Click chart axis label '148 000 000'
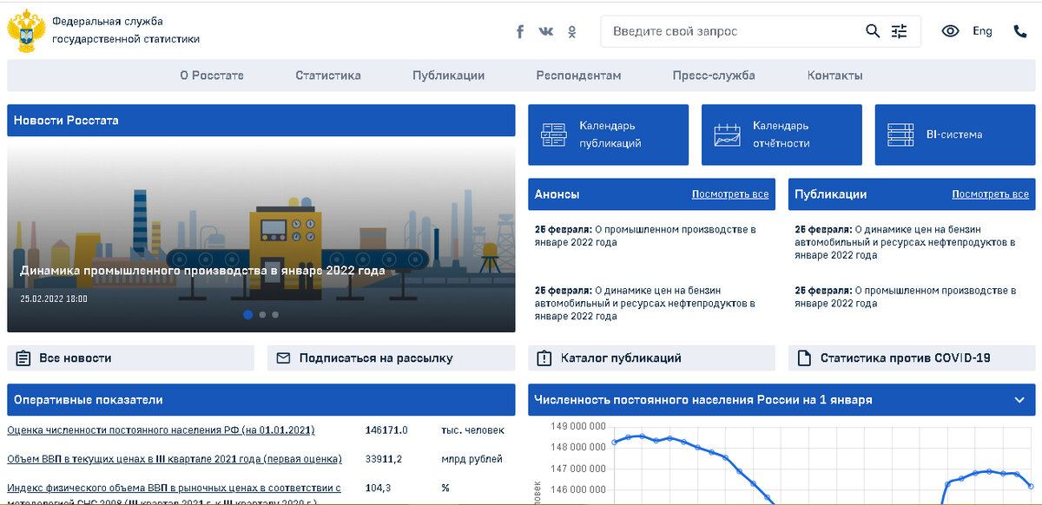Screen dimensions: 1042x505 (579, 447)
